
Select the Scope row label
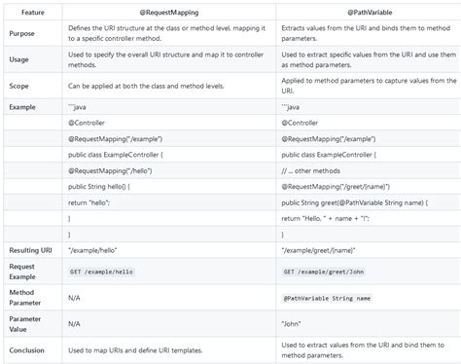coord(18,86)
